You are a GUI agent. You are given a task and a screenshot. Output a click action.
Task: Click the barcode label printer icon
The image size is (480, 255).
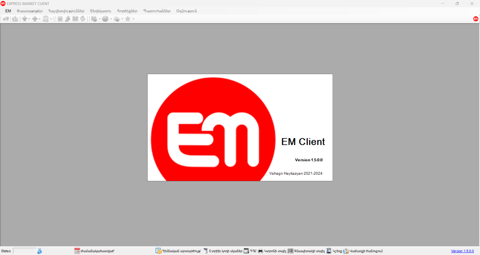click(290, 251)
